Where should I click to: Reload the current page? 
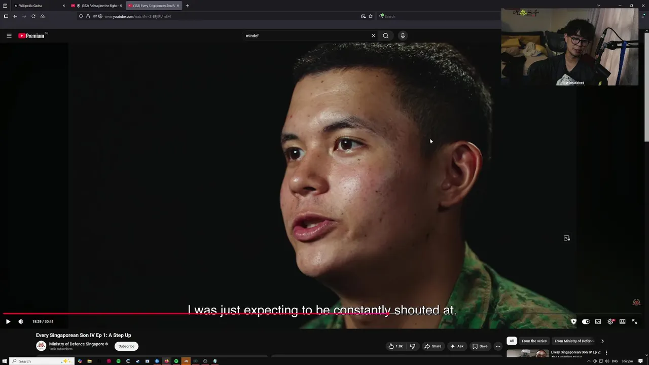click(x=33, y=16)
